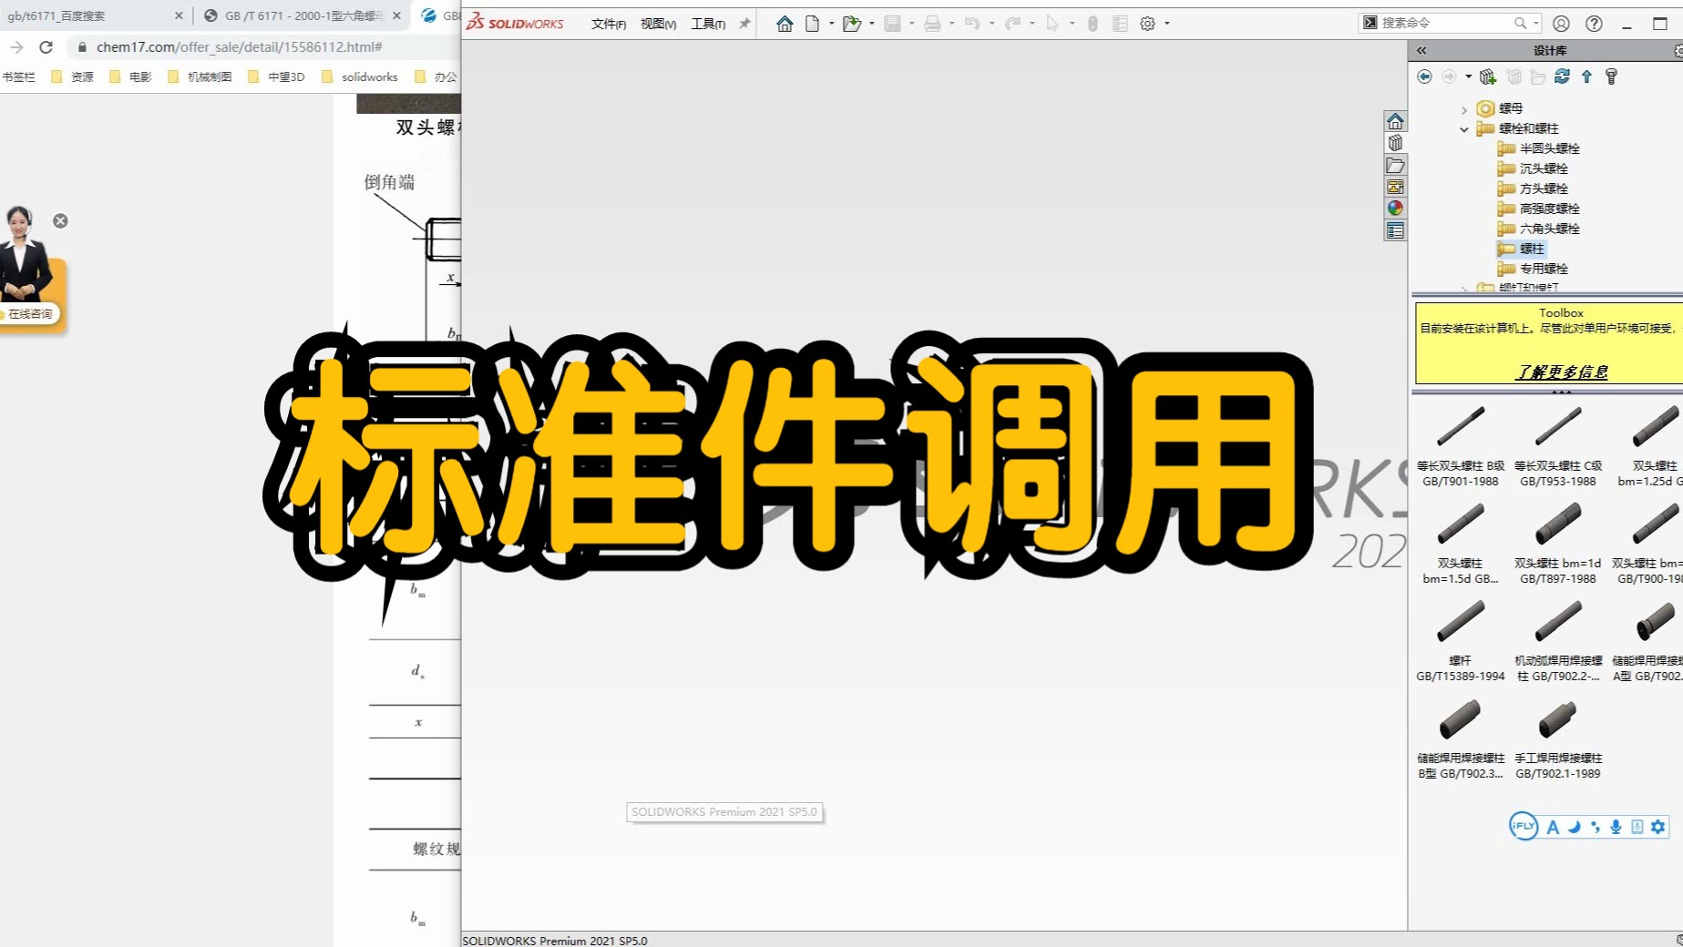Select the 双头螺柱 GB/T897-1988 thumbnail
This screenshot has height=947, width=1683.
click(1557, 526)
